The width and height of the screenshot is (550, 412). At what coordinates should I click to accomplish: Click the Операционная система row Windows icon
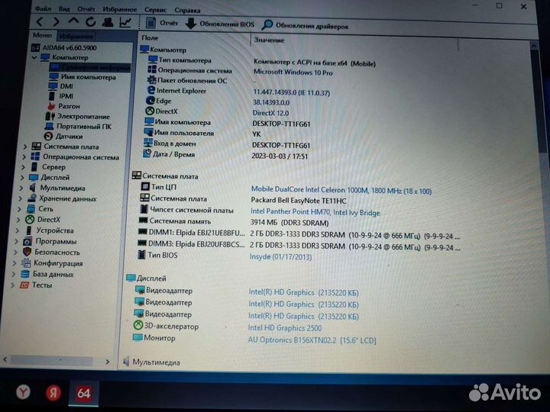(x=152, y=69)
